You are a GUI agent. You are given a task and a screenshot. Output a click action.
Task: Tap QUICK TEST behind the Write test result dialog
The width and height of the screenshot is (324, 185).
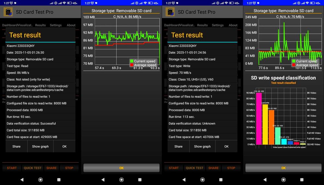point(194,168)
